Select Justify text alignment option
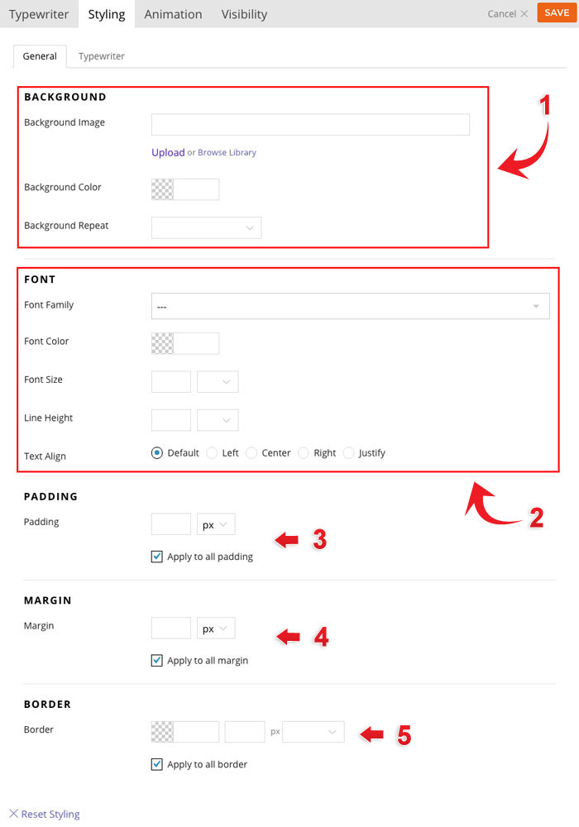This screenshot has width=579, height=827. click(x=348, y=453)
